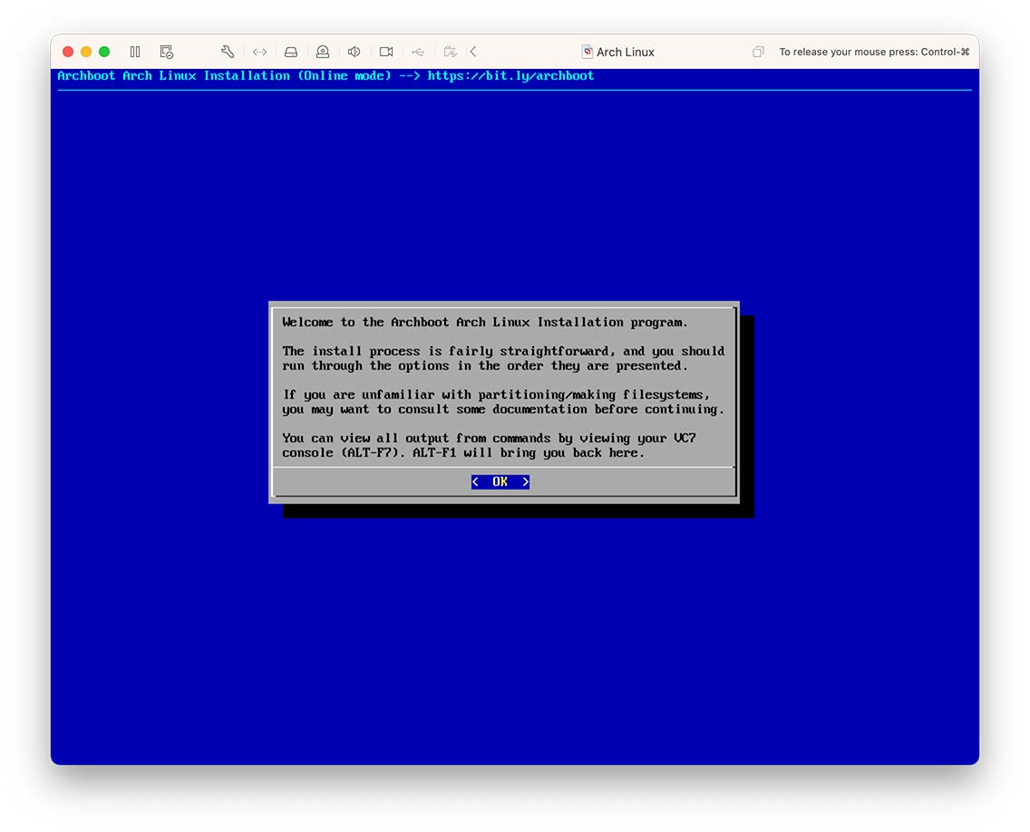1030x832 pixels.
Task: Click the sound speaker icon
Action: click(x=354, y=52)
